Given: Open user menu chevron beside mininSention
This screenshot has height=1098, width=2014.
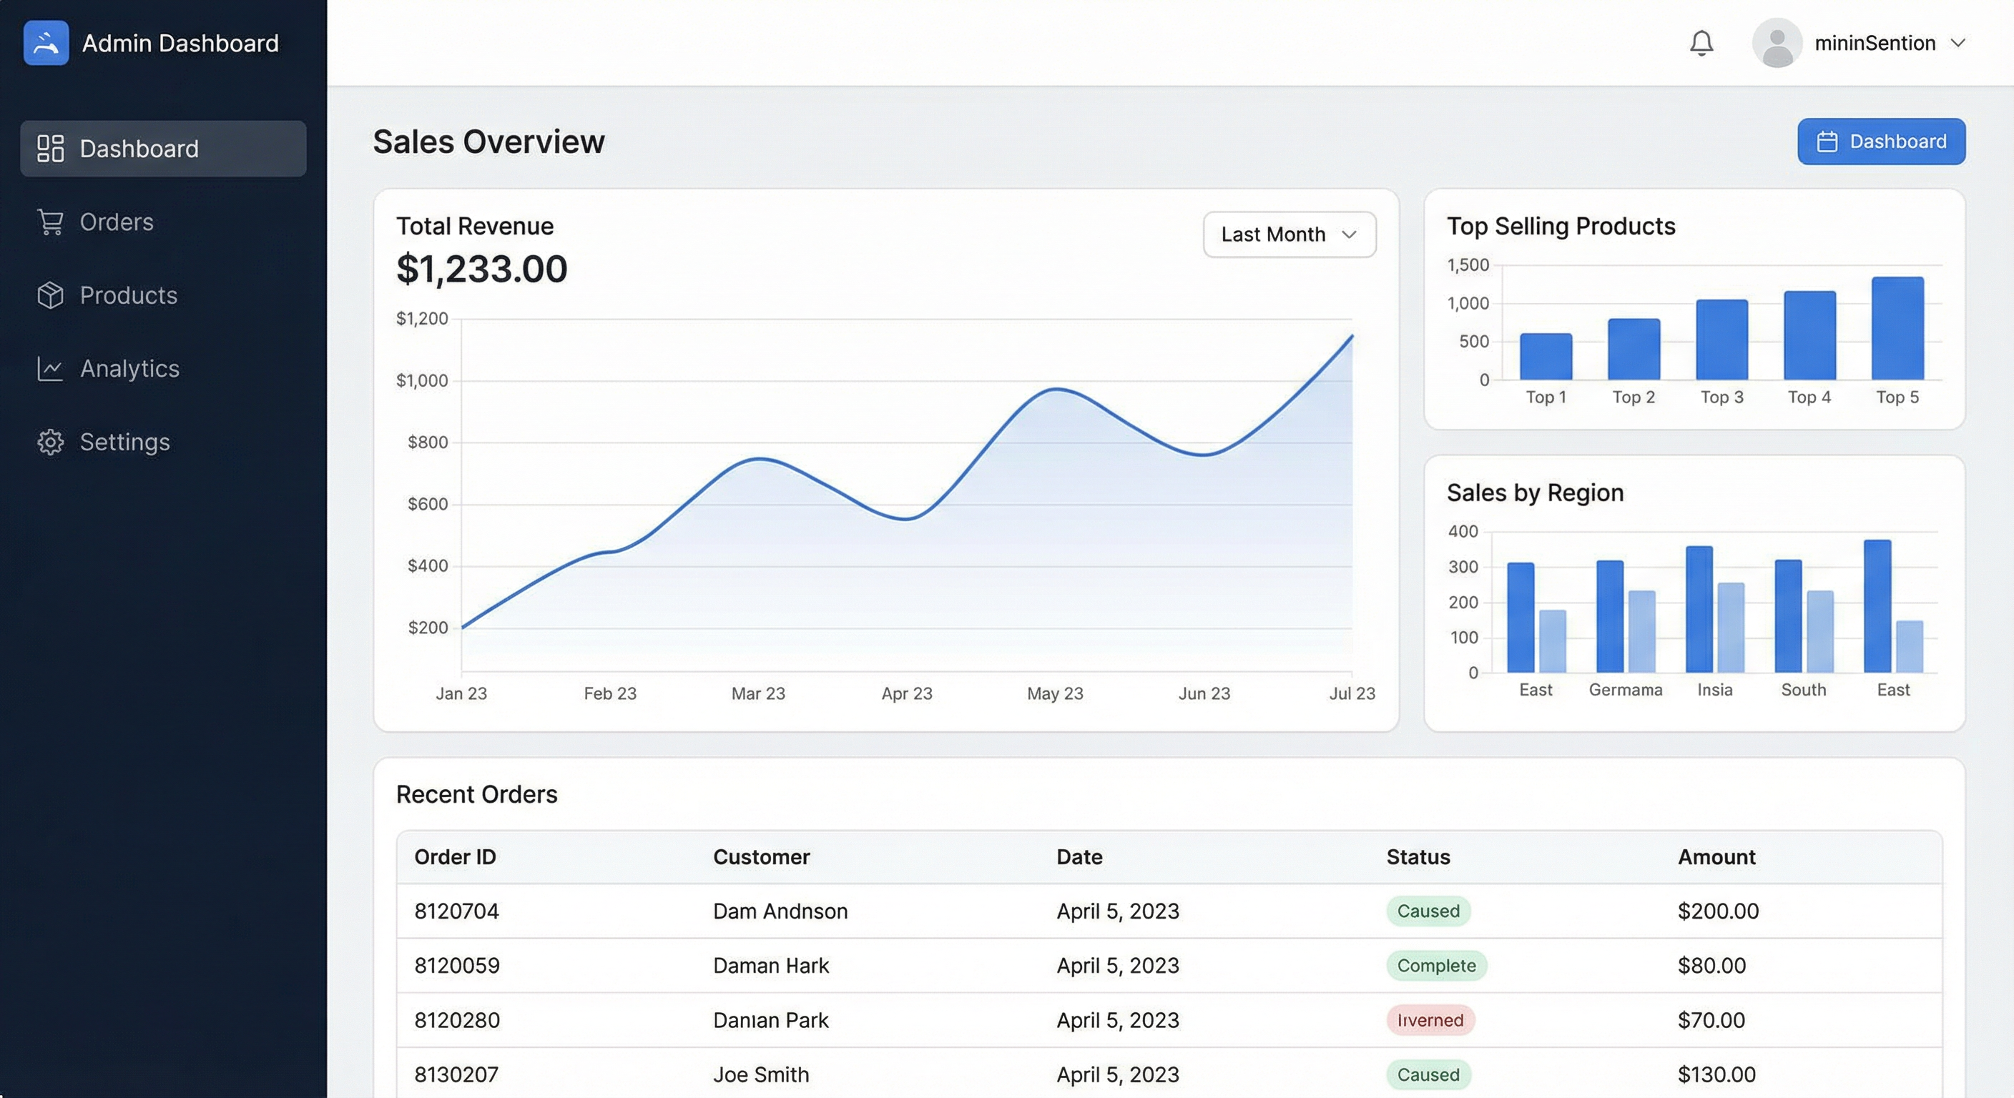Looking at the screenshot, I should 1957,43.
